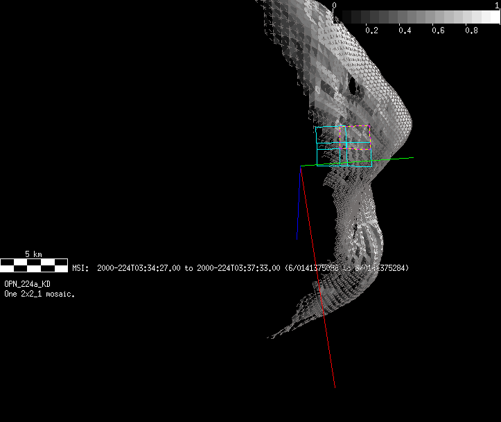The height and width of the screenshot is (422, 501).
Task: Click the dark crater on the asteroid model
Action: pyautogui.click(x=352, y=86)
